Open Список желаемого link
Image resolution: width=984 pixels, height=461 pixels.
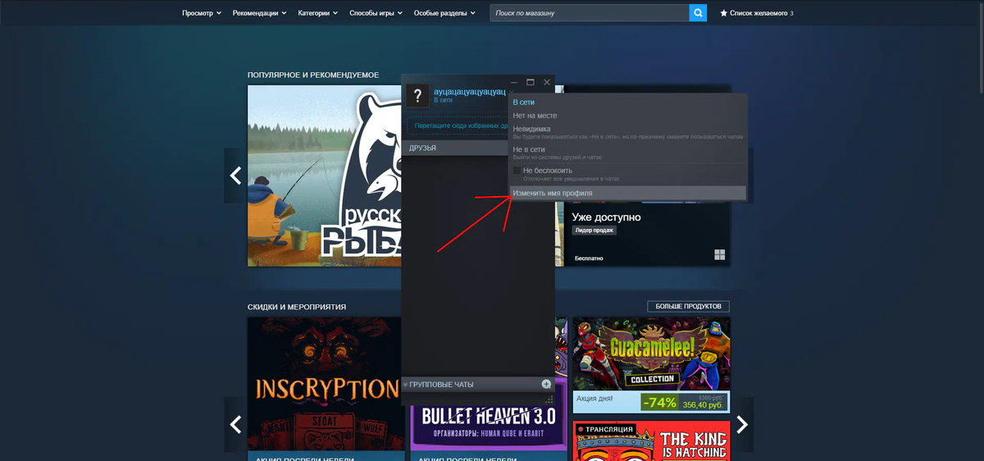(x=759, y=13)
